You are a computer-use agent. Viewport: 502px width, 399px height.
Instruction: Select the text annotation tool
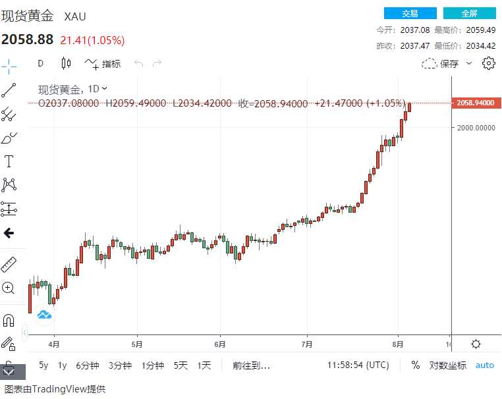(x=9, y=161)
